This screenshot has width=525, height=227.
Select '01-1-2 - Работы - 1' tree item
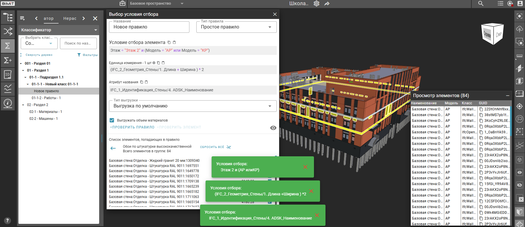tap(46, 98)
